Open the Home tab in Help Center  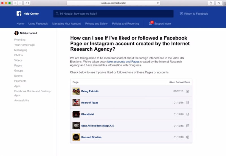pos(20,24)
